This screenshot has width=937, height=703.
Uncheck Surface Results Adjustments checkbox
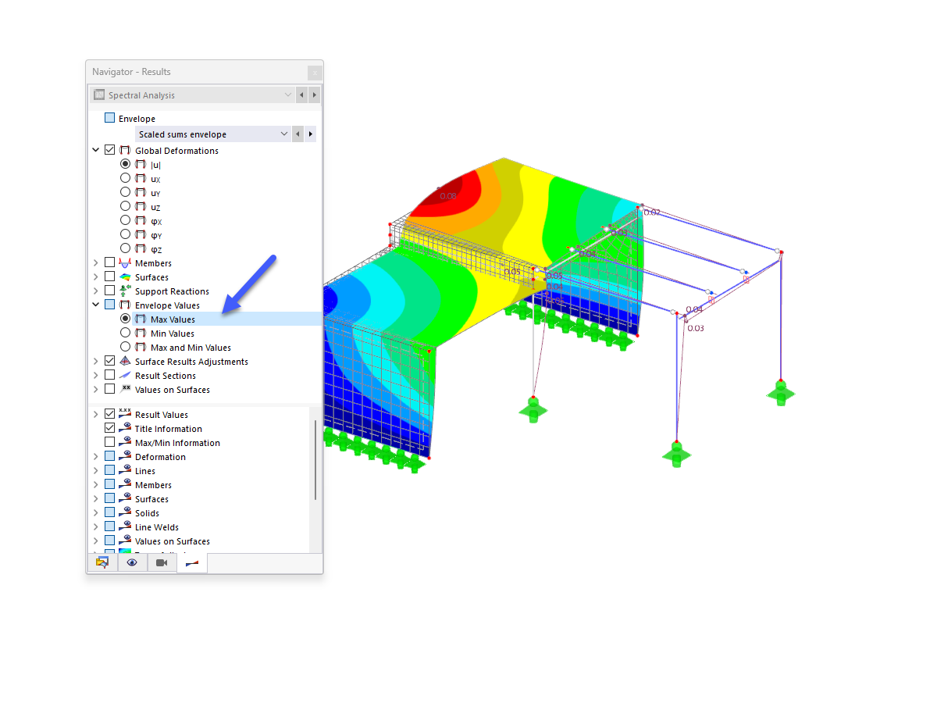(109, 362)
